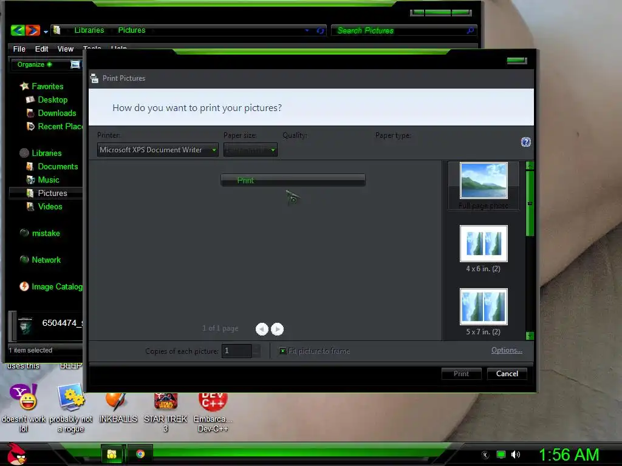Click the green Back arrow in Explorer
Screen dimensions: 622x466
[18, 30]
